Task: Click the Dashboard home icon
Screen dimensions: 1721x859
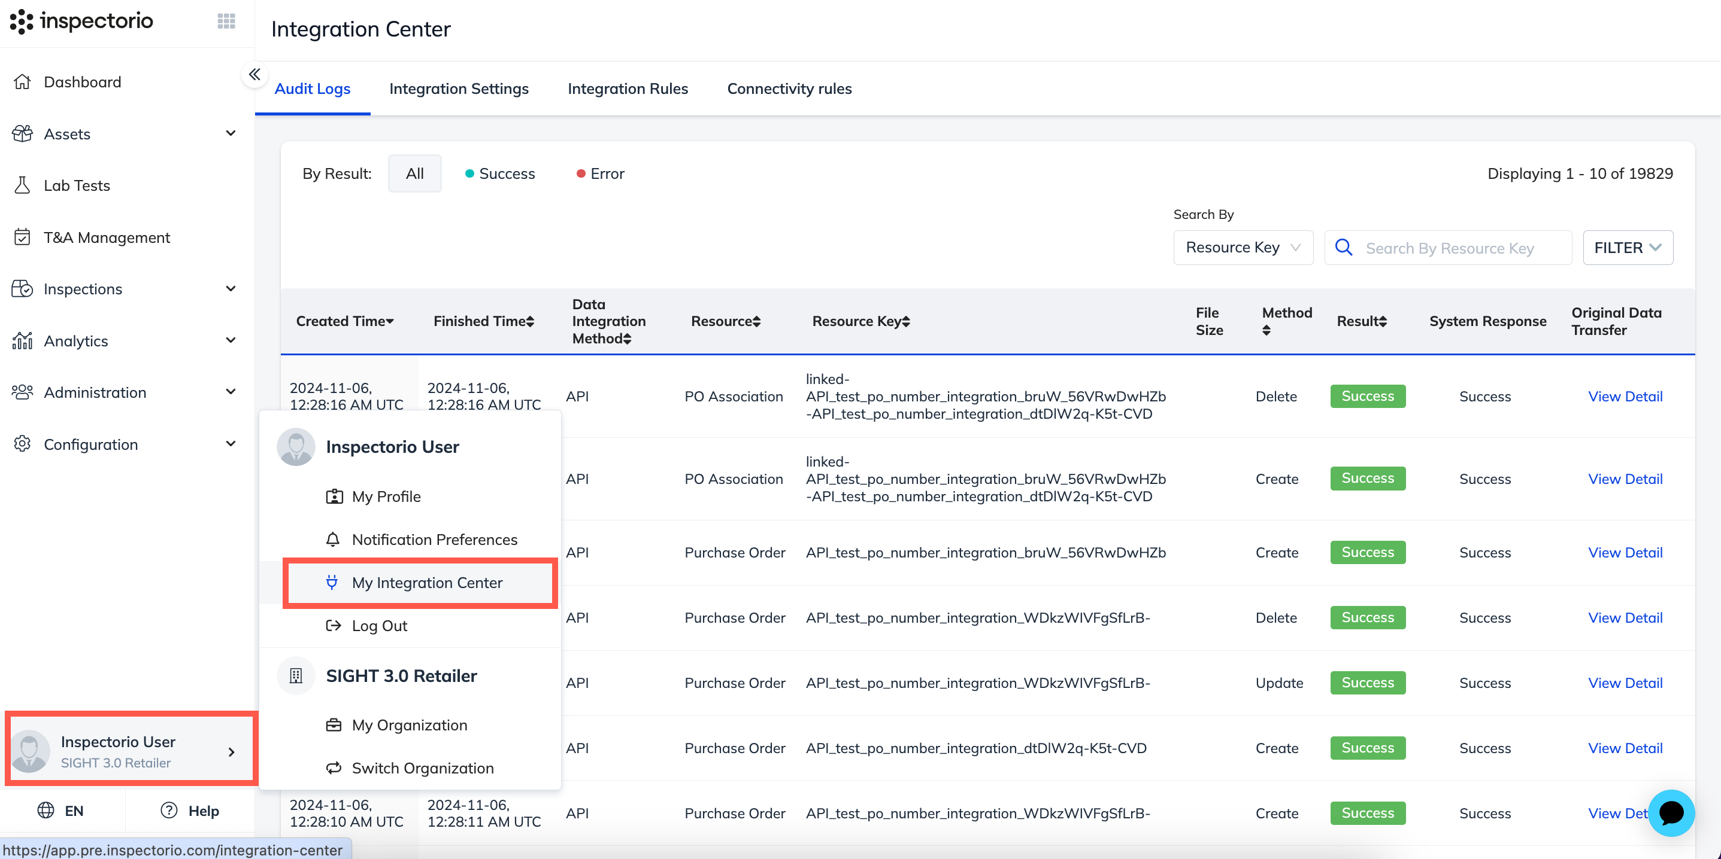Action: coord(23,81)
